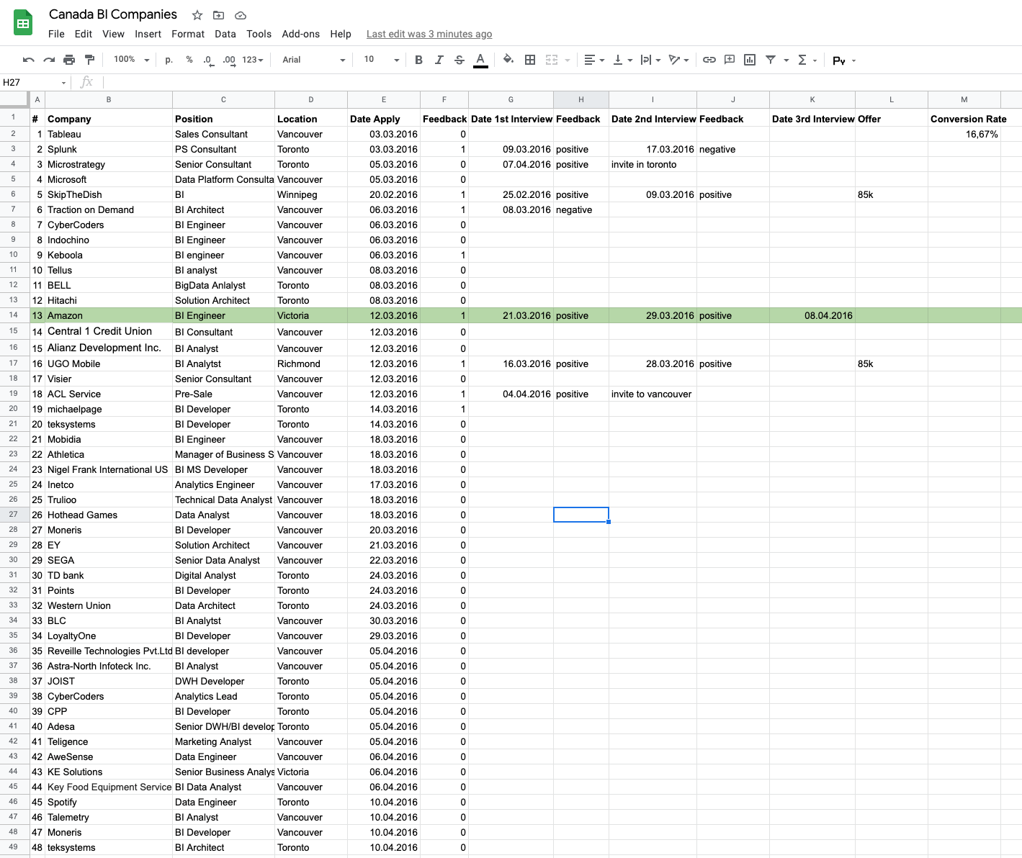This screenshot has width=1022, height=858.
Task: Toggle bold formatting
Action: (418, 60)
